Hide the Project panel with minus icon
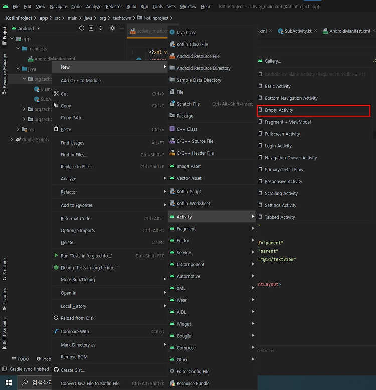Image resolution: width=376 pixels, height=390 pixels. [122, 28]
